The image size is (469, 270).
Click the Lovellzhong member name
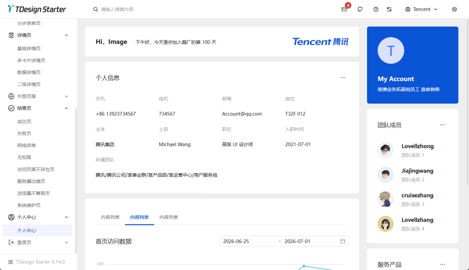[x=418, y=146]
